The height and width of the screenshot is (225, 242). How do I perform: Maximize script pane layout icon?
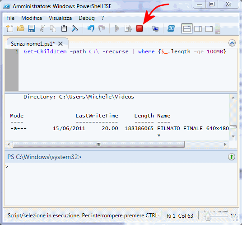point(209,29)
